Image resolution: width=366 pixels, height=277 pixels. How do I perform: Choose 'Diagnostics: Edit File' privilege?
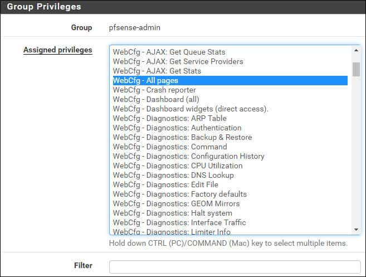[165, 184]
